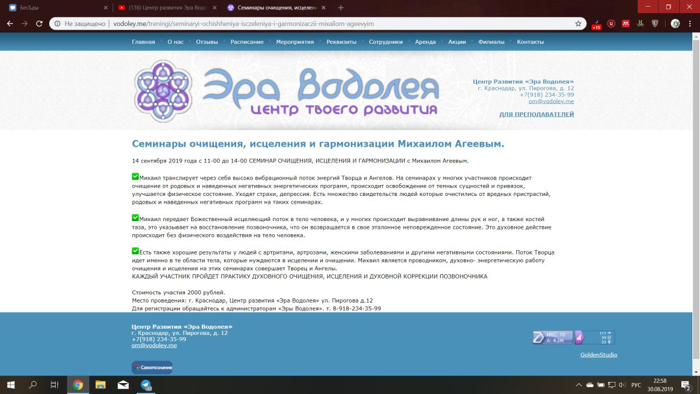Click the Samopoznanie badge in the footer

pyautogui.click(x=152, y=367)
